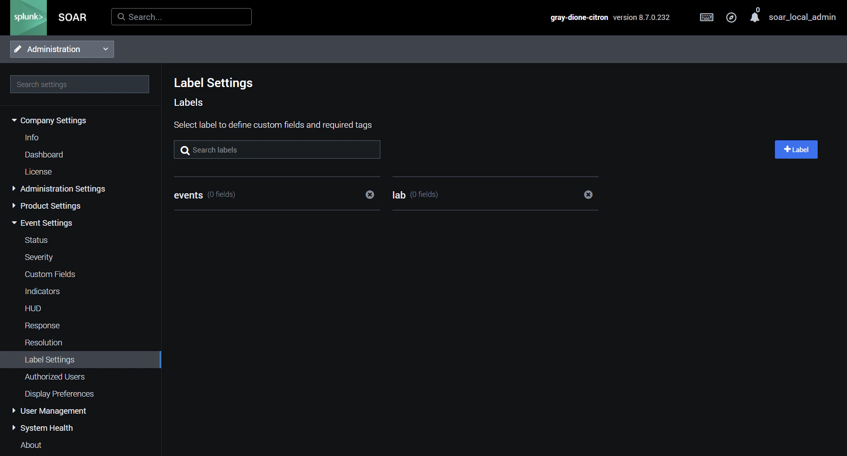Add a new label with +Label
This screenshot has width=847, height=456.
[796, 150]
